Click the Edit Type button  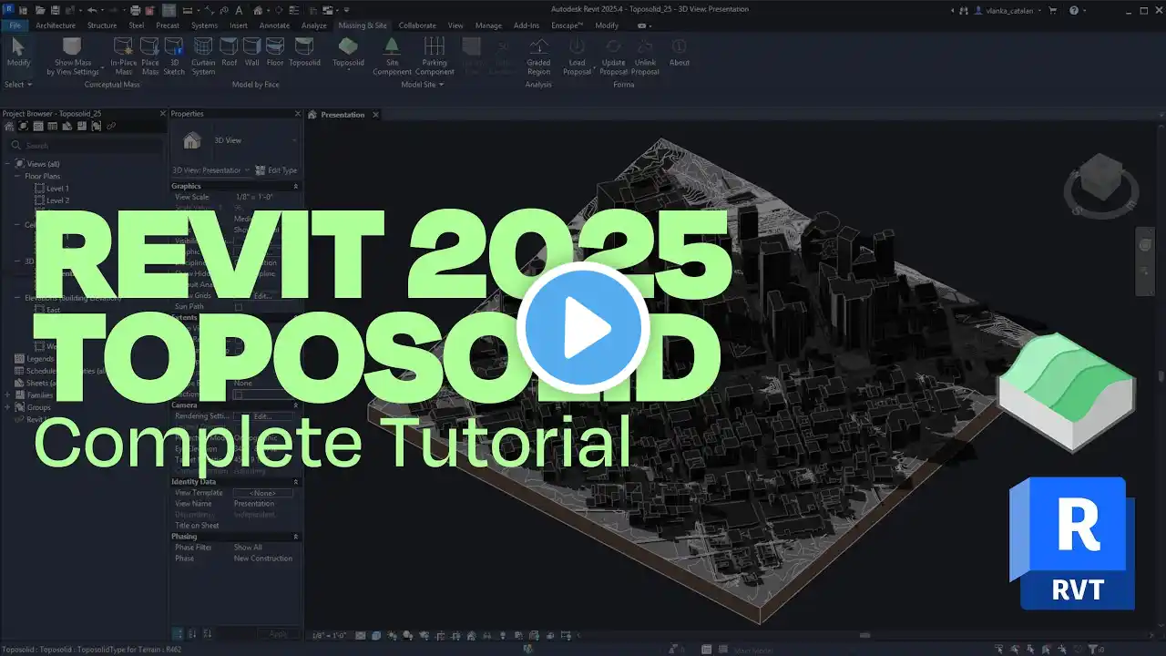277,170
